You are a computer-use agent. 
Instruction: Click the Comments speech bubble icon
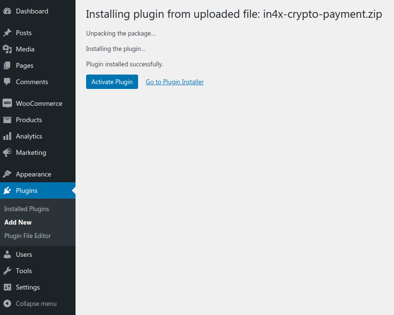[7, 82]
